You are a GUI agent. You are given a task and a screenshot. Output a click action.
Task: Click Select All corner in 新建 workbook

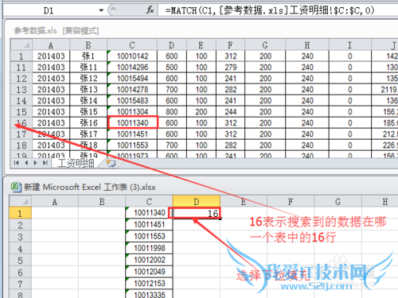click(20, 202)
